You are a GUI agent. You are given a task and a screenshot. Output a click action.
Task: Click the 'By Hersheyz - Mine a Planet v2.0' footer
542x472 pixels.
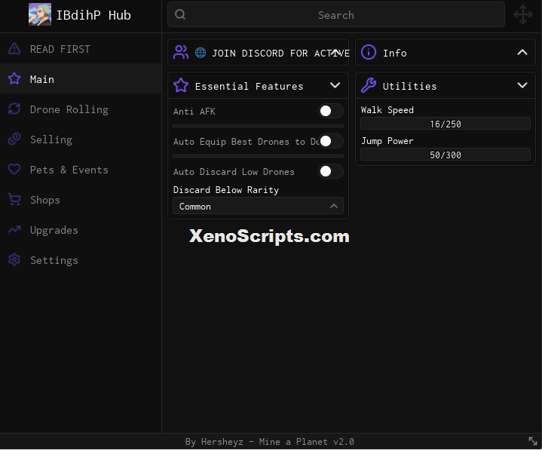coord(270,442)
